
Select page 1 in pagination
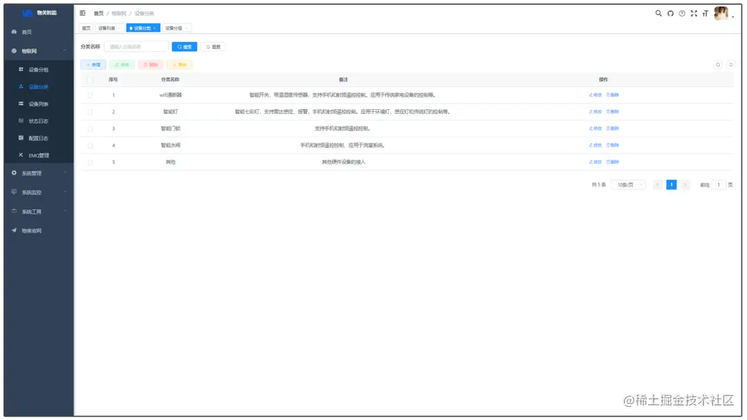click(671, 184)
